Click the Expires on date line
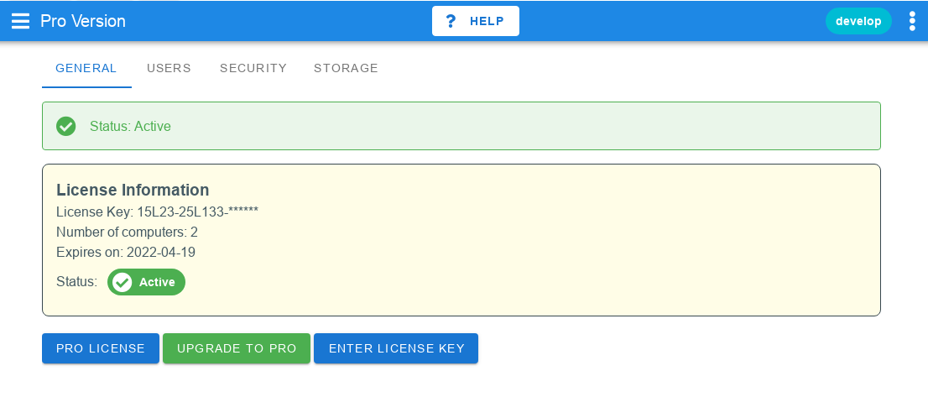Screen dimensions: 928x397 [x=126, y=253]
